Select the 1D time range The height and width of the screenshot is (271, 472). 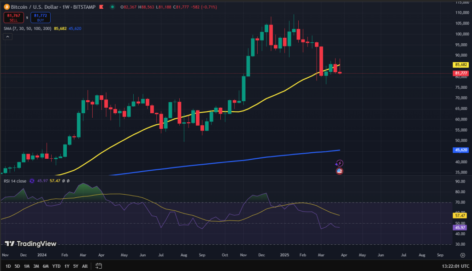click(8, 266)
